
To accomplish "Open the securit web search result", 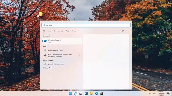I will pyautogui.click(x=62, y=64).
